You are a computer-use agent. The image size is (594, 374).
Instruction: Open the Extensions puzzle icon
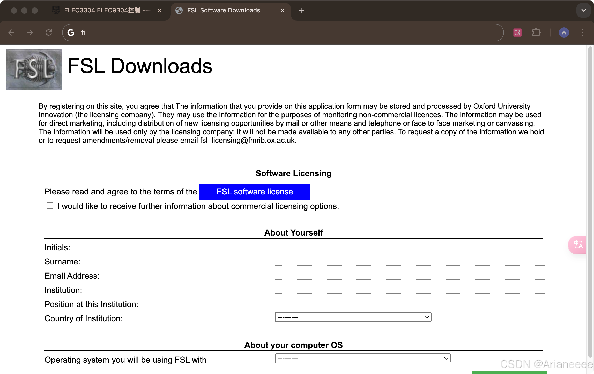[x=536, y=33]
